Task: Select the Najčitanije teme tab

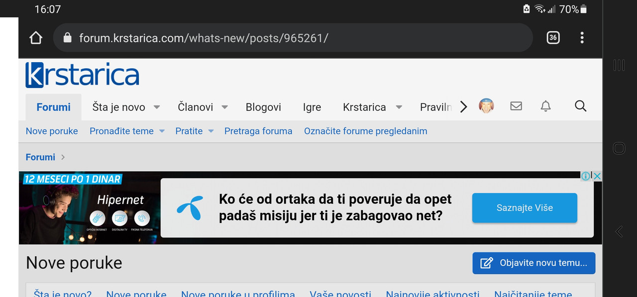Action: tap(533, 293)
